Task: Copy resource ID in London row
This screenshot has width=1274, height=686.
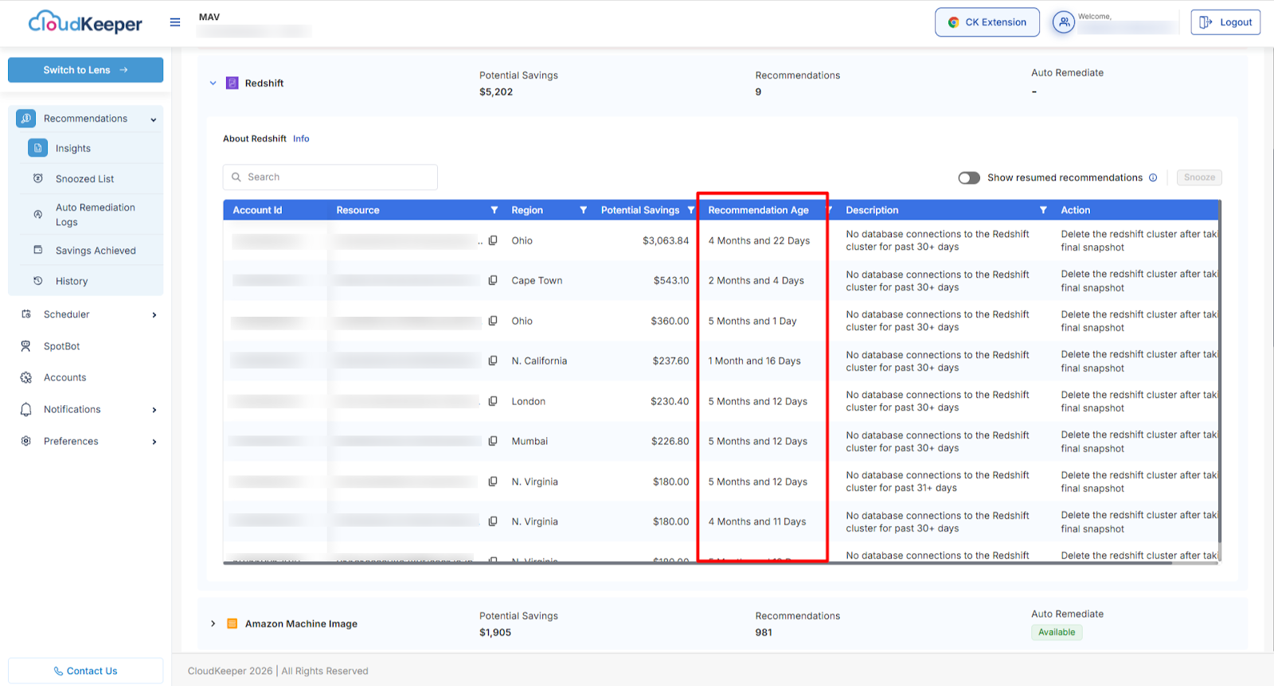Action: point(493,401)
